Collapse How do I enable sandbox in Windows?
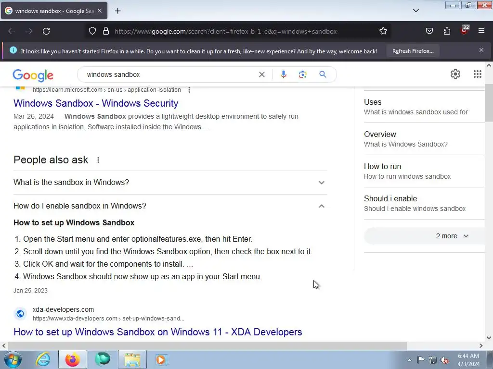The height and width of the screenshot is (369, 493). [170, 206]
